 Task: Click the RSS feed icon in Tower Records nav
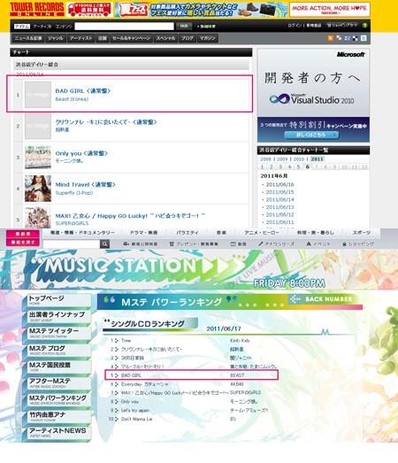331,38
